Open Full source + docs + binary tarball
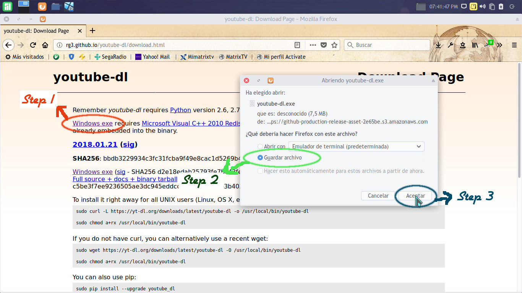 pos(125,179)
